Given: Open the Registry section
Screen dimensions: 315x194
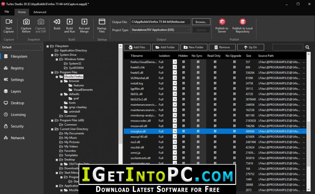Looking at the screenshot, I should (17, 68).
